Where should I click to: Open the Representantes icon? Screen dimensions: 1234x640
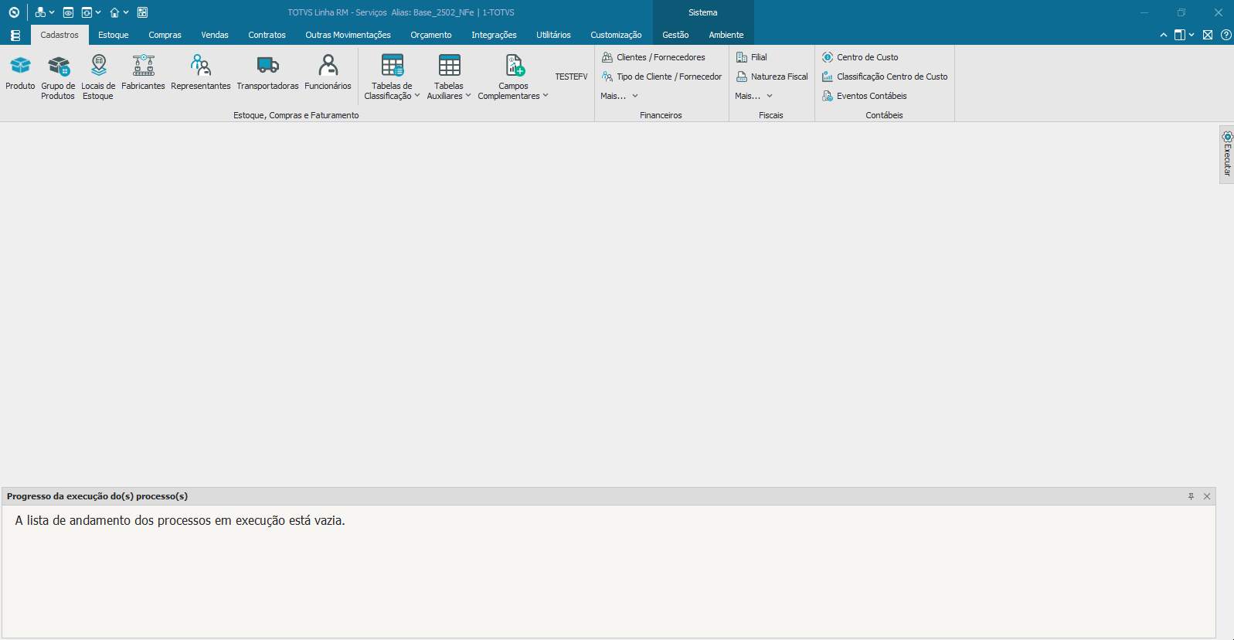tap(201, 73)
